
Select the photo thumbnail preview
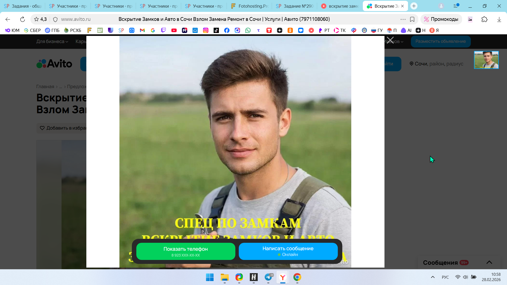pos(486,60)
